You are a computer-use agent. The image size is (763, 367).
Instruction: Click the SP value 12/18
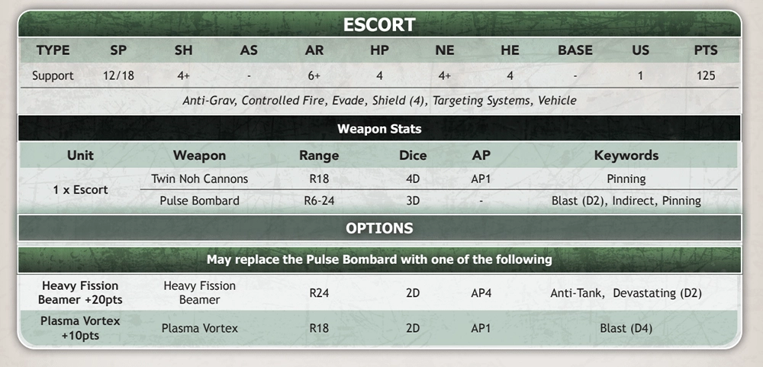click(x=119, y=76)
